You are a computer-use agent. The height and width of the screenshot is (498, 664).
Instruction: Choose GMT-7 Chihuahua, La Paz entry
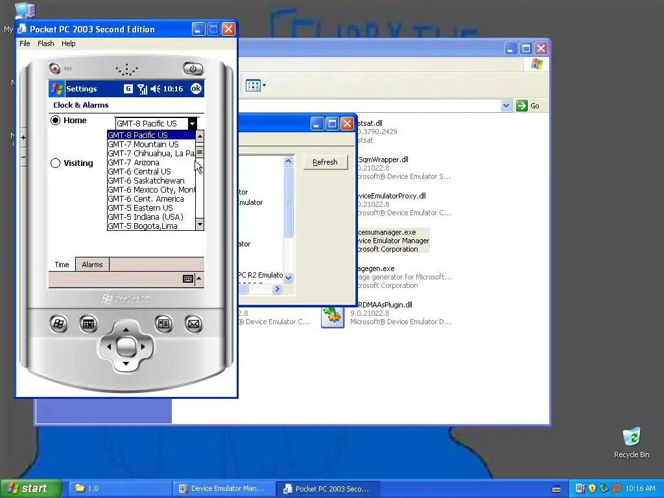point(150,153)
